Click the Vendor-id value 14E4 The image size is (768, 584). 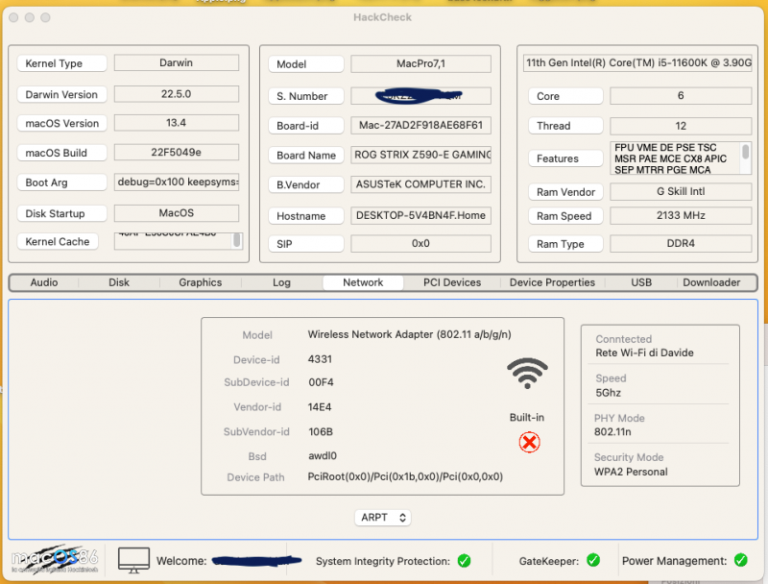(x=320, y=407)
